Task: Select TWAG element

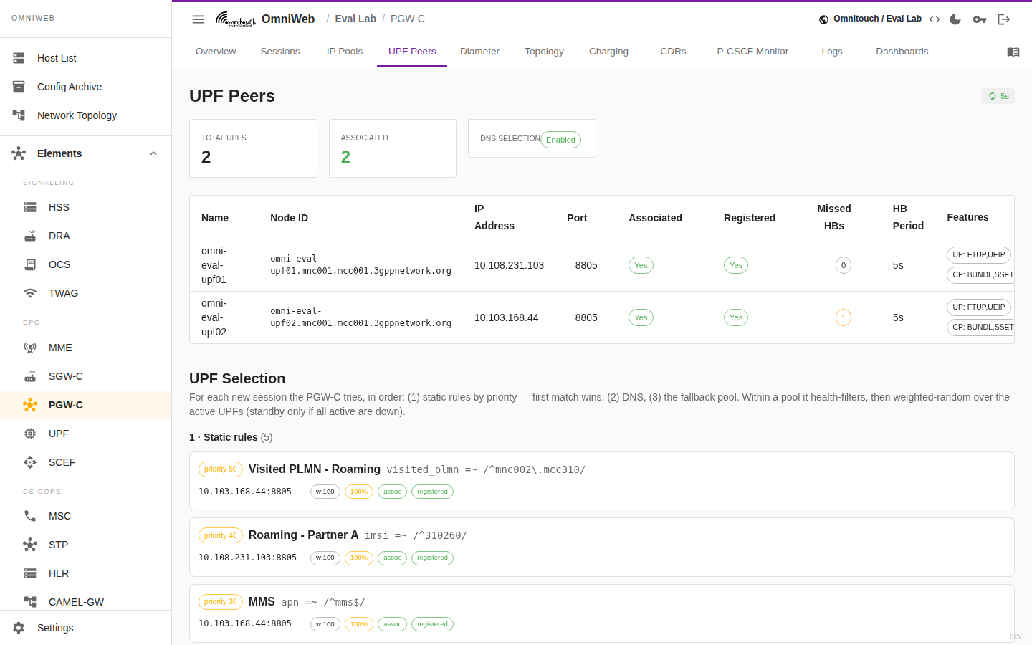Action: coord(86,293)
